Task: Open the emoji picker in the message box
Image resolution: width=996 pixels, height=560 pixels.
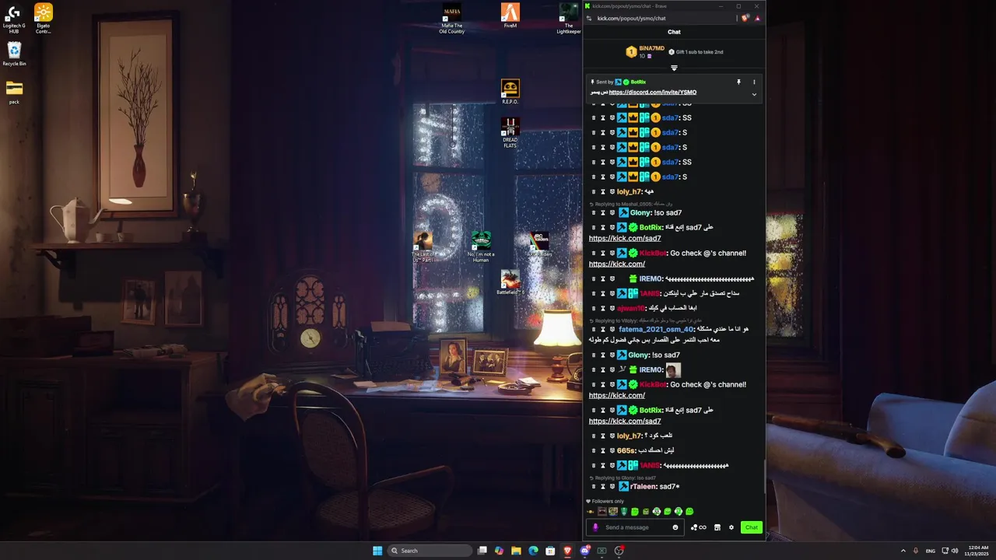Action: [x=675, y=527]
